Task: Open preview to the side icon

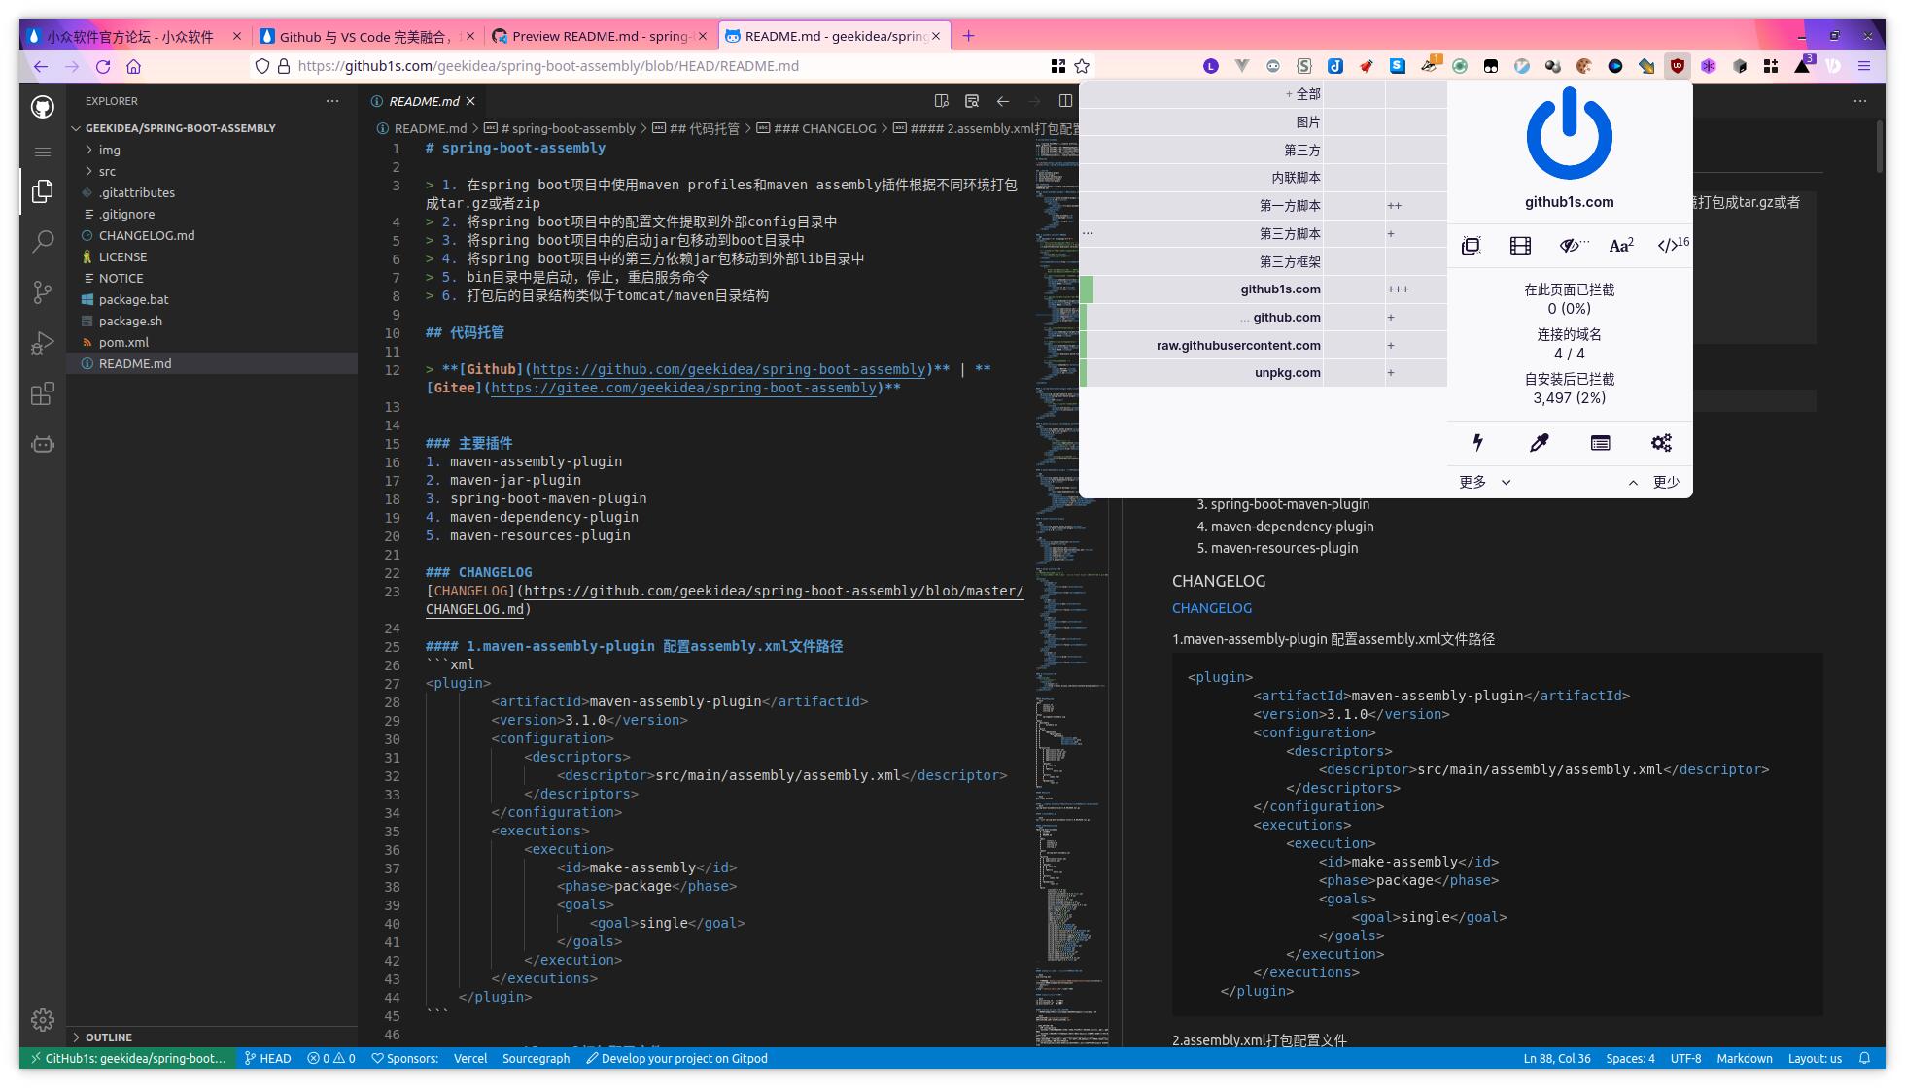Action: pyautogui.click(x=941, y=101)
